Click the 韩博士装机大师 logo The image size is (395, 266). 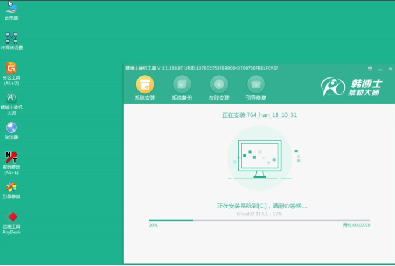352,87
